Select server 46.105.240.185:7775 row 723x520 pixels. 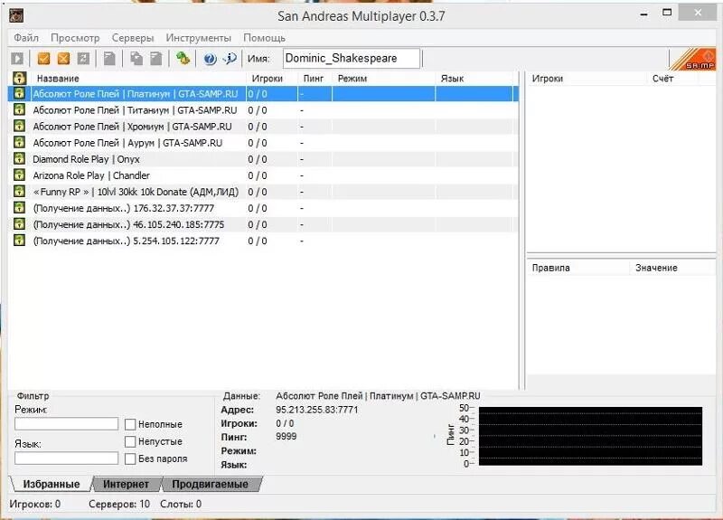coord(263,224)
